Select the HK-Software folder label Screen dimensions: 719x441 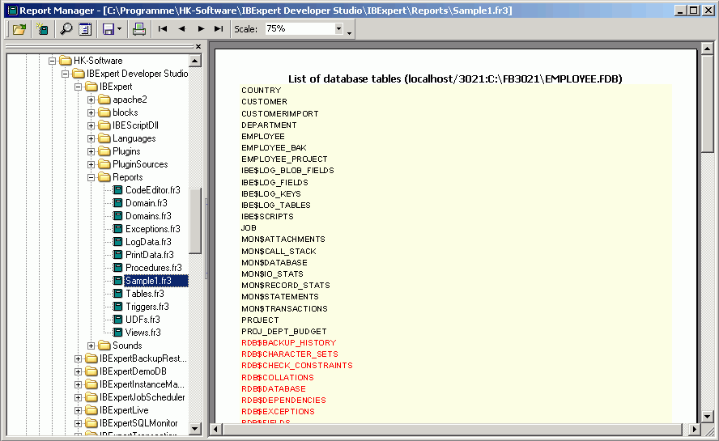98,61
